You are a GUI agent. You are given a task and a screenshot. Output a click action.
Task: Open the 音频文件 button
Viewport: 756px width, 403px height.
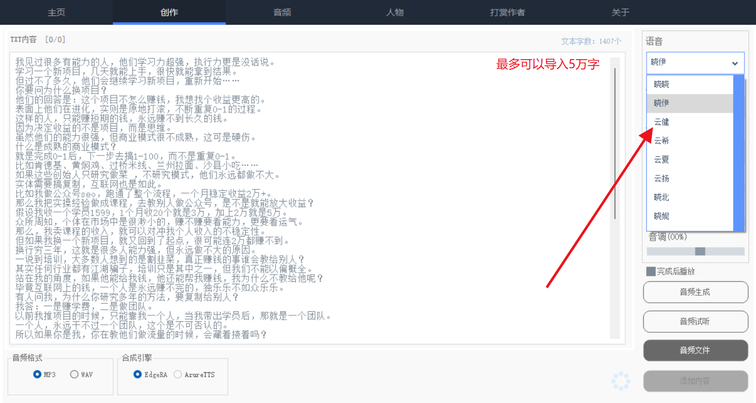coord(695,350)
